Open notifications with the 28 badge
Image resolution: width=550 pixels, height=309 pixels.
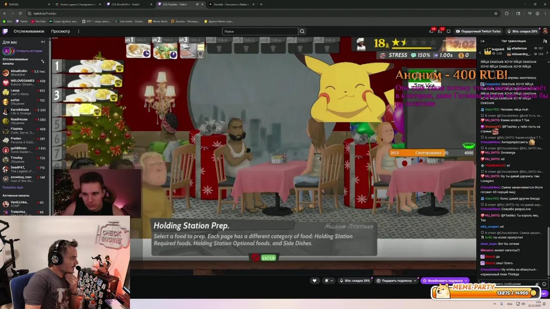tap(431, 31)
